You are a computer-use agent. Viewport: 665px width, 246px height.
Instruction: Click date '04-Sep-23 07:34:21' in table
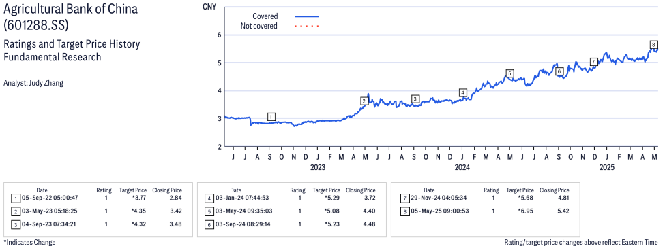pos(50,224)
